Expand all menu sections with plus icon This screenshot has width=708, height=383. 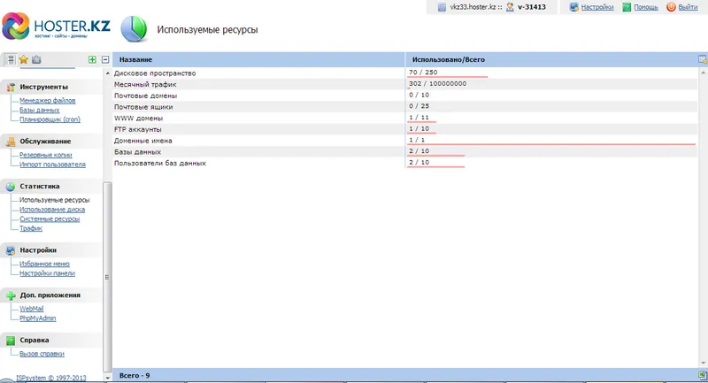(x=92, y=59)
